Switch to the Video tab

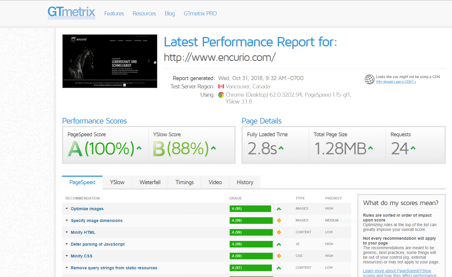coord(215,182)
